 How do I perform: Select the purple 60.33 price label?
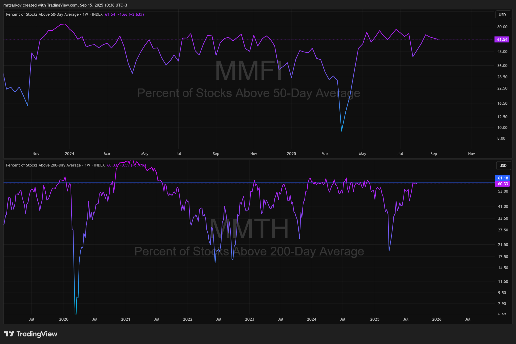pyautogui.click(x=503, y=184)
